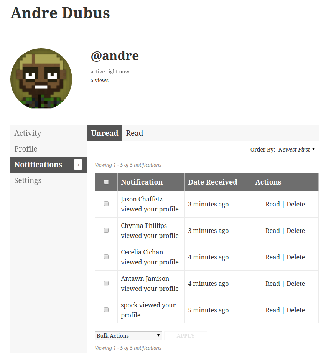331x353 pixels.
Task: Check the Chynna Phillips notification checkbox
Action: click(106, 230)
